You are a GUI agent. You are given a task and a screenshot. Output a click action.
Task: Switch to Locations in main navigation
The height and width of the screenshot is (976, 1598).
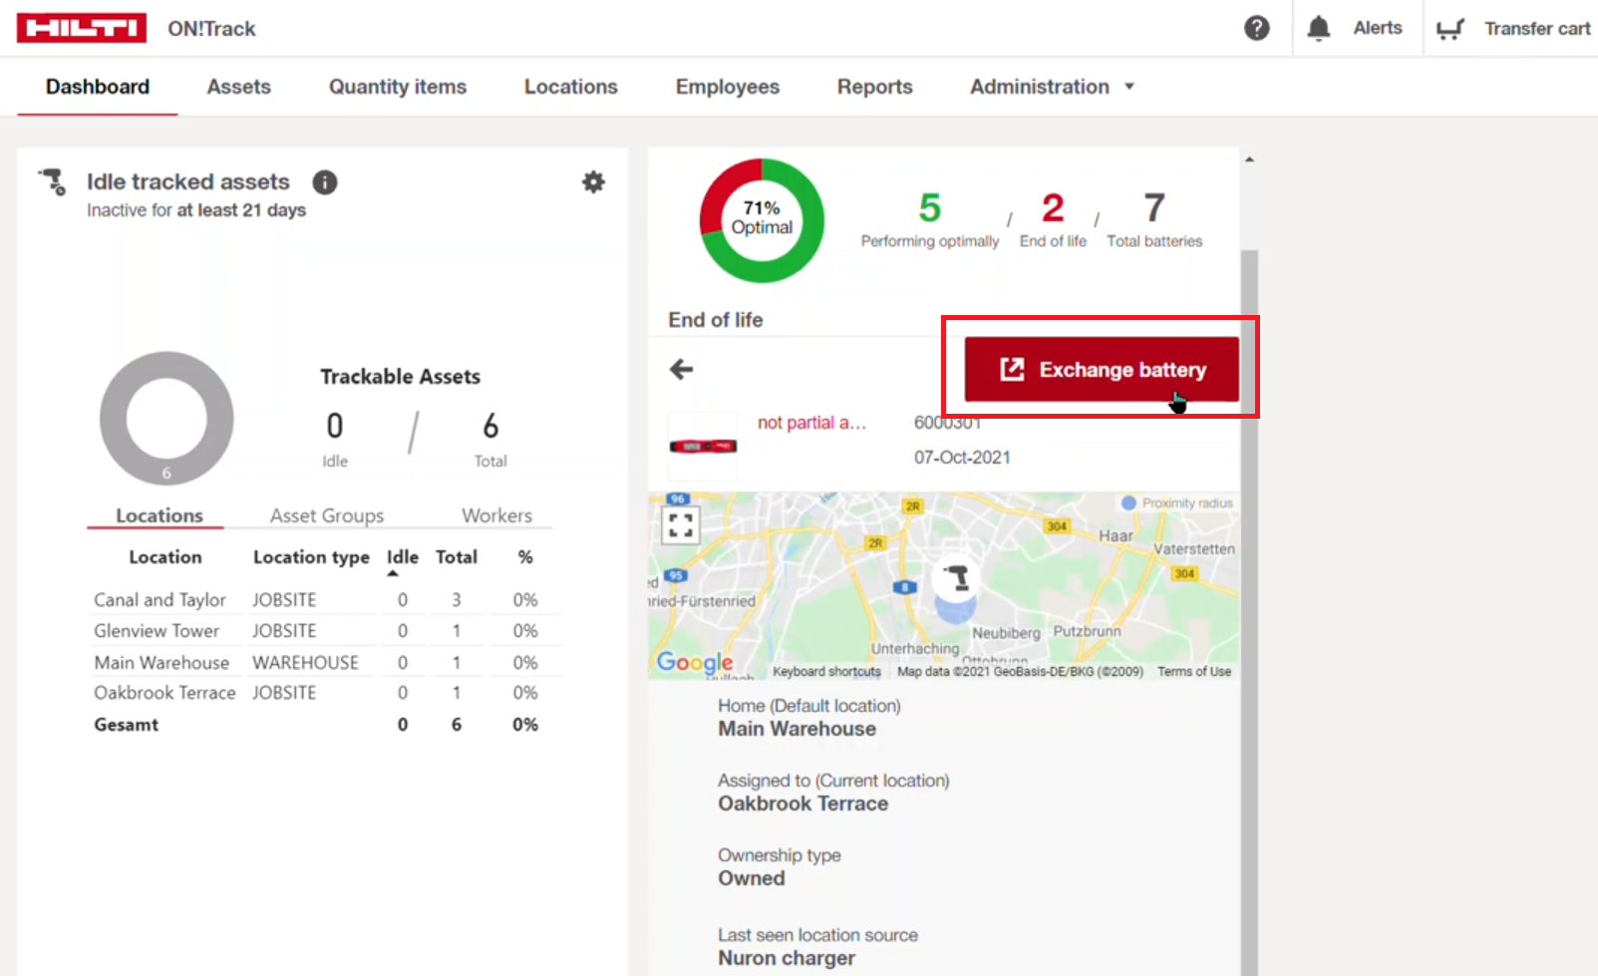pos(571,87)
